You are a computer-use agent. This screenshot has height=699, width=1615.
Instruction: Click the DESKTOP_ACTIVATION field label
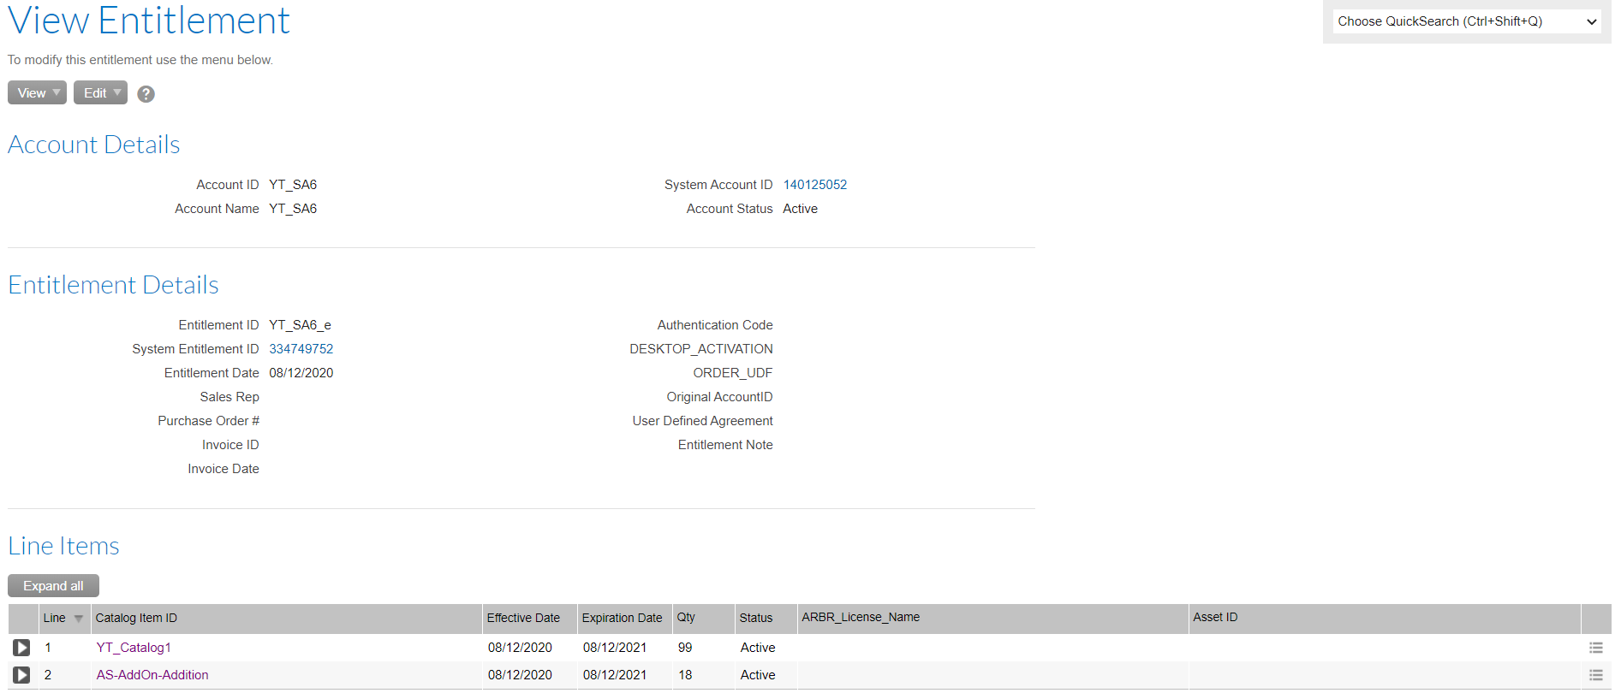(701, 349)
